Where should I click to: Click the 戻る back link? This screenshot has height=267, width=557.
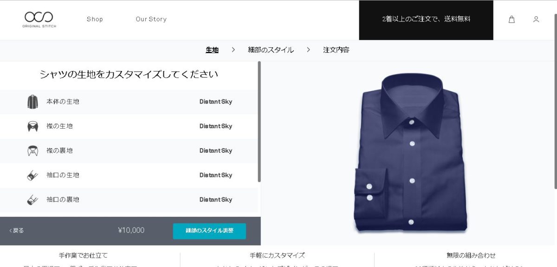(x=16, y=231)
